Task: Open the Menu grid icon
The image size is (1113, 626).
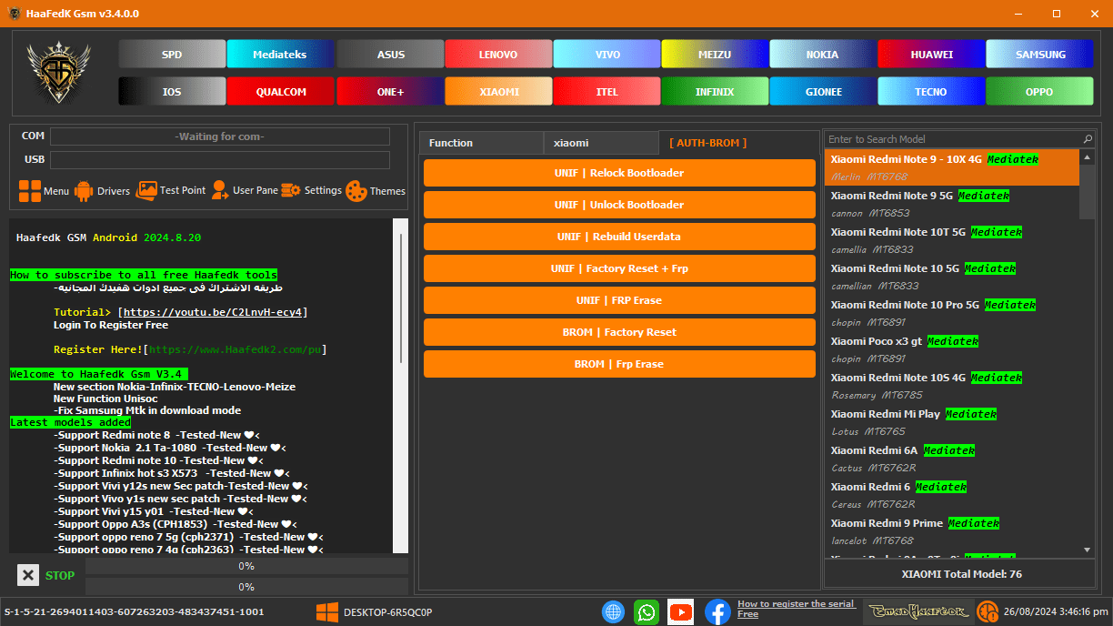Action: pos(30,191)
